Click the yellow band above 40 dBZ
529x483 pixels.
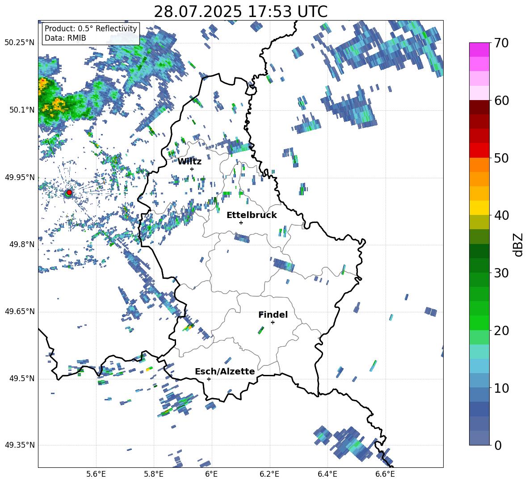pos(479,208)
